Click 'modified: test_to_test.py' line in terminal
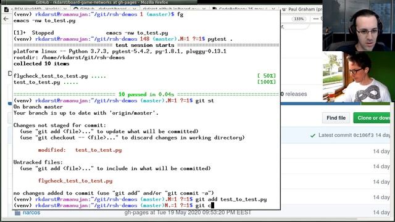 (x=80, y=150)
